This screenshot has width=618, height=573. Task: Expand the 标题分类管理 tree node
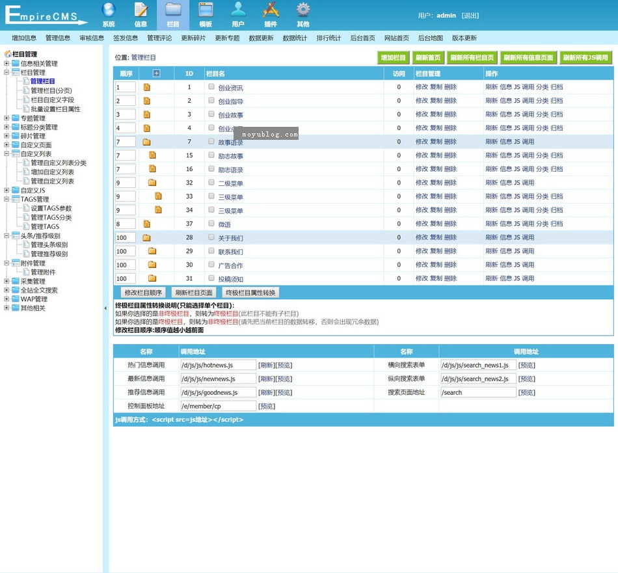[x=7, y=127]
